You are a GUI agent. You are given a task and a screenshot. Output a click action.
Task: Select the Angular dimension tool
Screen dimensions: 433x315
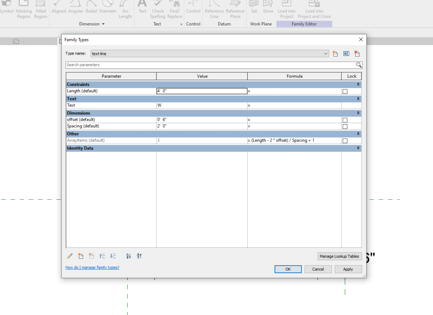(x=75, y=7)
